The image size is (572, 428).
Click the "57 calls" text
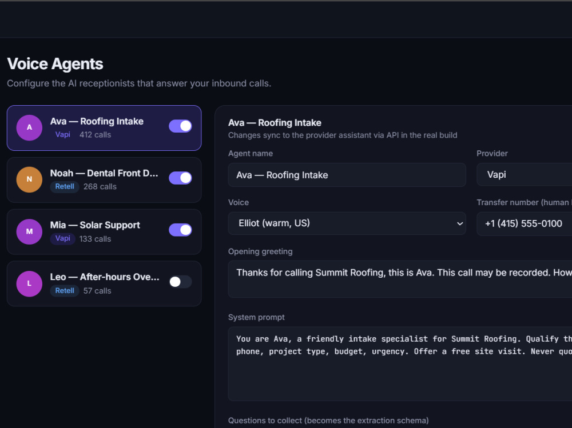[x=97, y=291]
